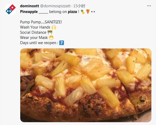Click the Domino's profile avatar
The height and width of the screenshot is (125, 156).
tap(10, 9)
